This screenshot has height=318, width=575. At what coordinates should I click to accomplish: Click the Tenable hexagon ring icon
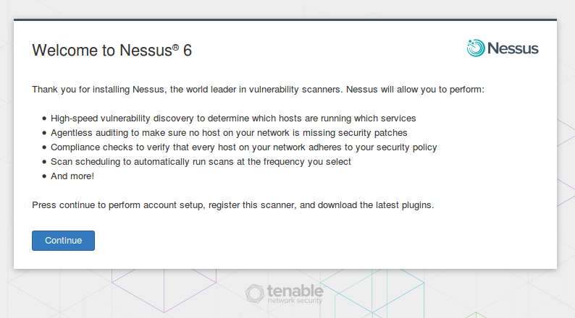[254, 293]
